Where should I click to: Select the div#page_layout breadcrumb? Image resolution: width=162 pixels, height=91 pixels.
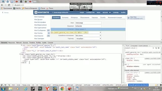(45, 85)
